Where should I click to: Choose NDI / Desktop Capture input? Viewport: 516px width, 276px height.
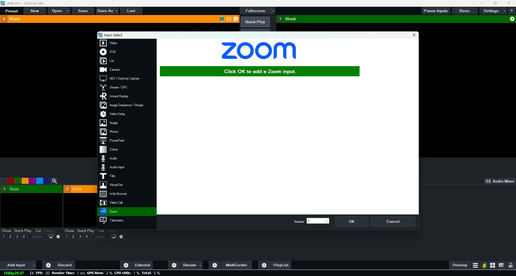pos(127,78)
